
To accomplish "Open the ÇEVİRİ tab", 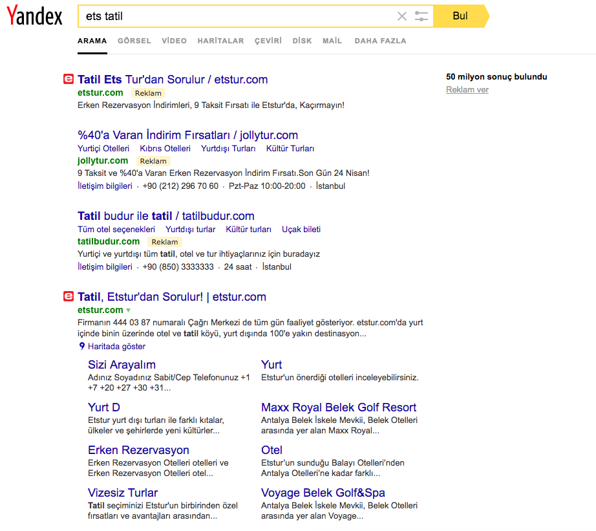I will (268, 41).
